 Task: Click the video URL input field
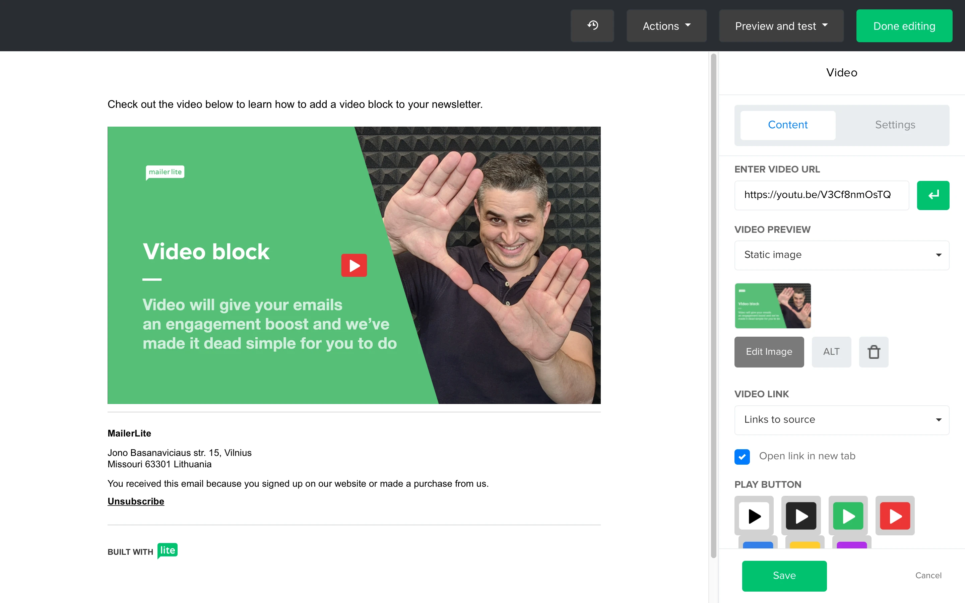point(821,195)
